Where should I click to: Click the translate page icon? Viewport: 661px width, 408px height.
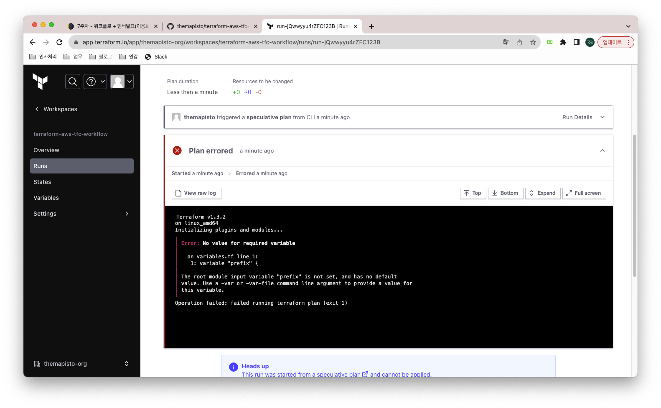(506, 42)
